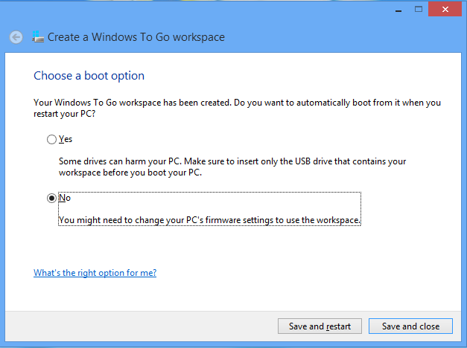Maximize the wizard window
The image size is (467, 348).
(x=418, y=8)
